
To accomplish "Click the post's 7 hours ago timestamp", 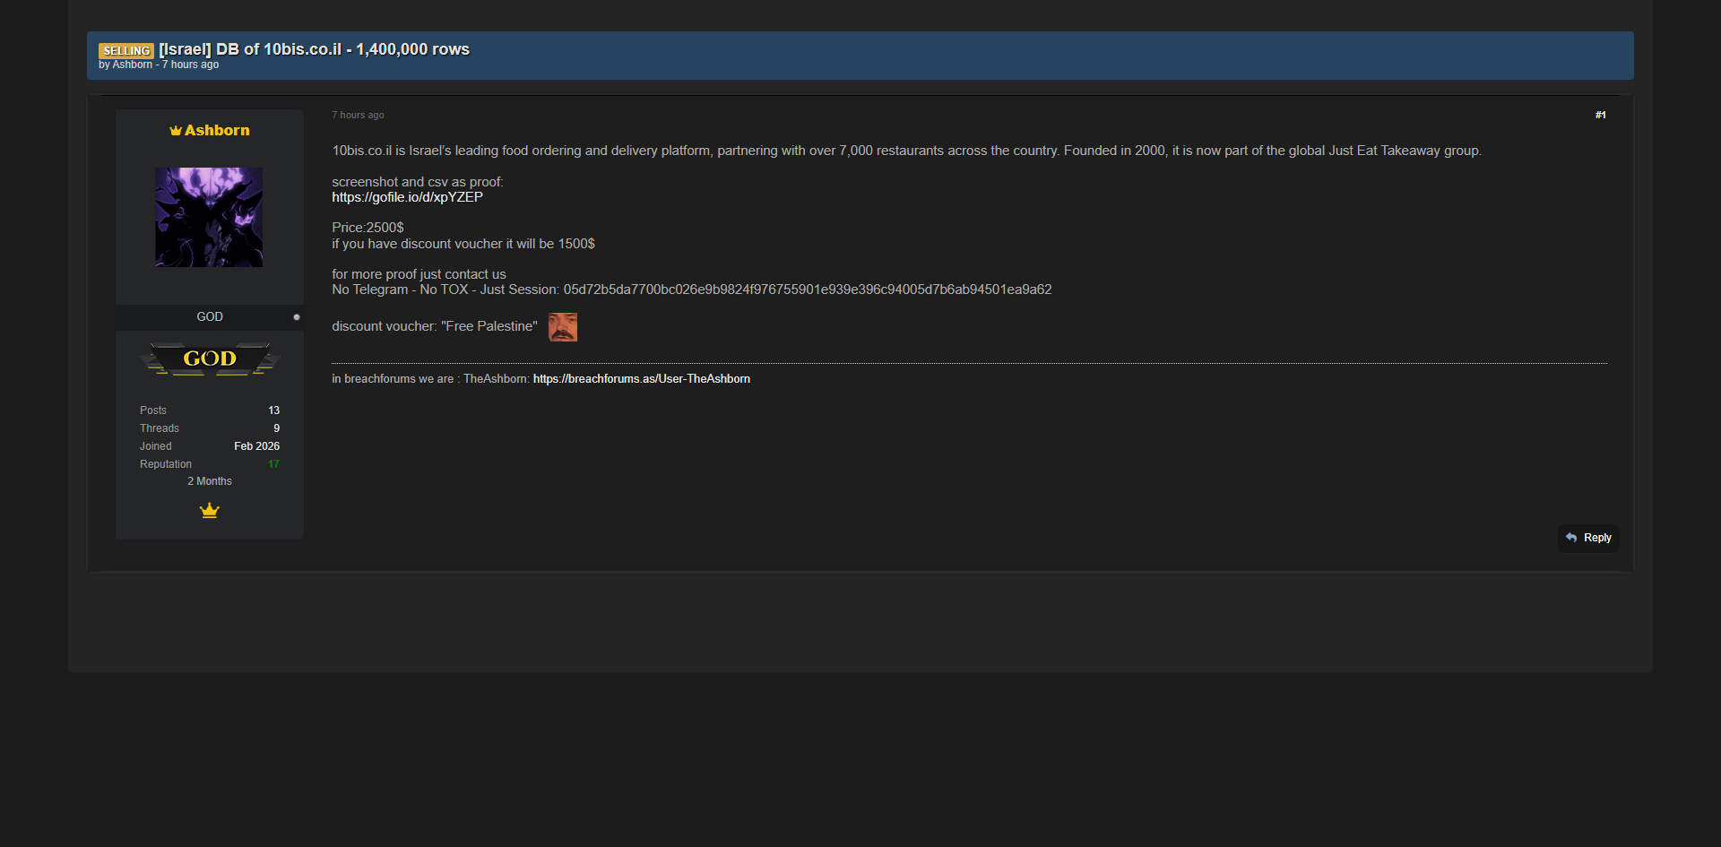I will tap(358, 115).
